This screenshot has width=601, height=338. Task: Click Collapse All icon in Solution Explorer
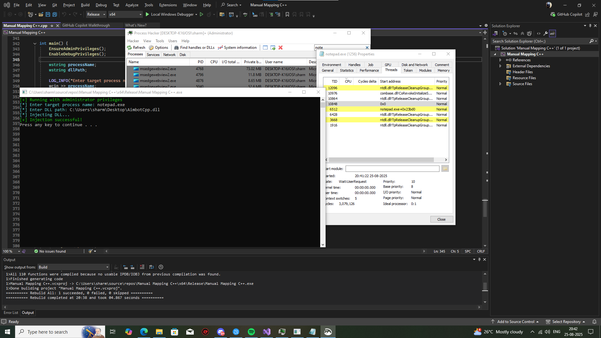[x=522, y=33]
